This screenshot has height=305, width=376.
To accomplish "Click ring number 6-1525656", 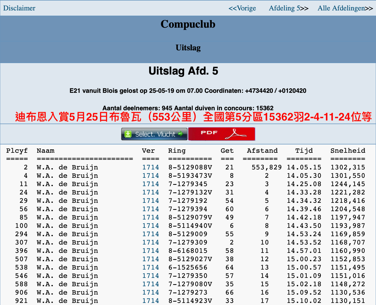I will (x=188, y=267).
